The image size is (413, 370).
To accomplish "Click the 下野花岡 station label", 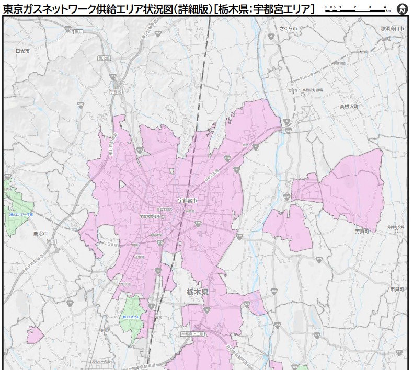I will coord(339,64).
